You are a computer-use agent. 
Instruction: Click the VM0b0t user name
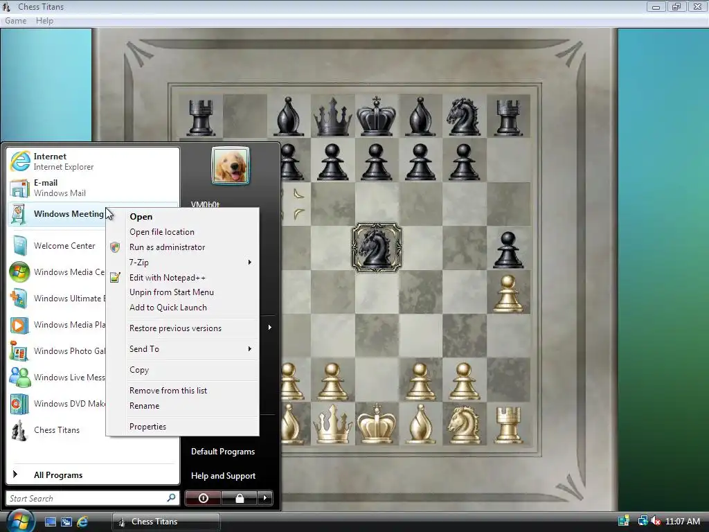coord(205,204)
